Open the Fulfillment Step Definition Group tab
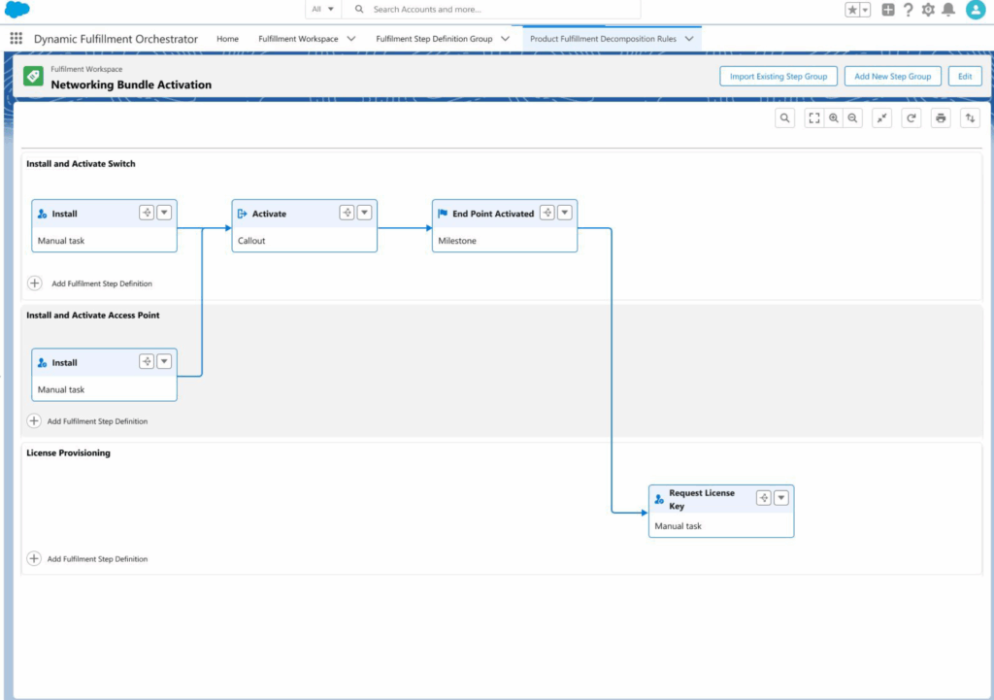 (x=434, y=39)
